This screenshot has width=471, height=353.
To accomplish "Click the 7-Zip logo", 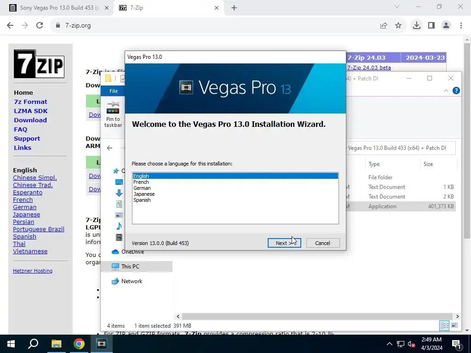I will point(39,64).
